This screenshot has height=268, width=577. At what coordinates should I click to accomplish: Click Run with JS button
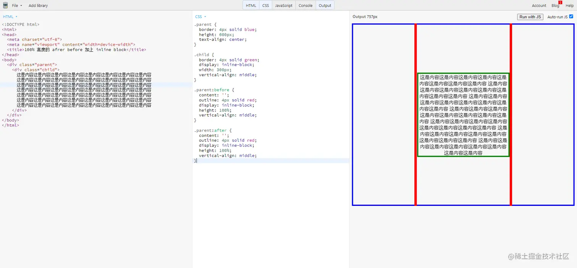coord(530,17)
